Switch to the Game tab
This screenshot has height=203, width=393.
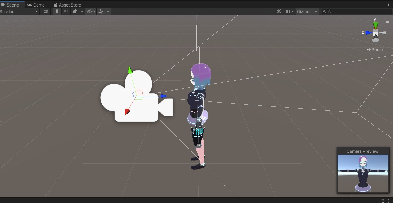click(36, 4)
